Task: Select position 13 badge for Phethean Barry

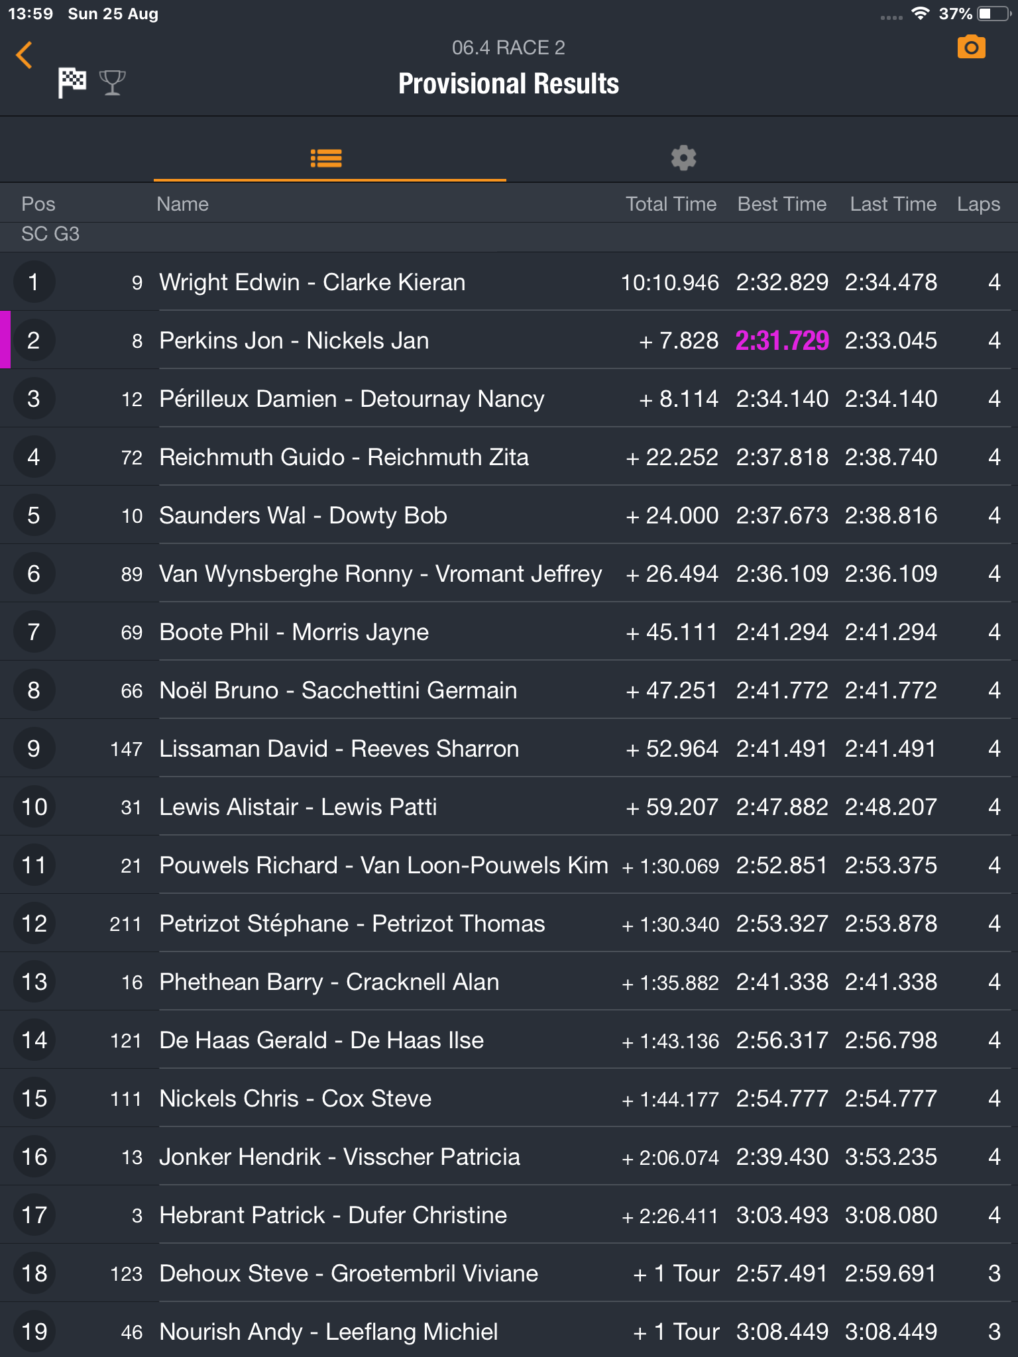Action: (34, 982)
